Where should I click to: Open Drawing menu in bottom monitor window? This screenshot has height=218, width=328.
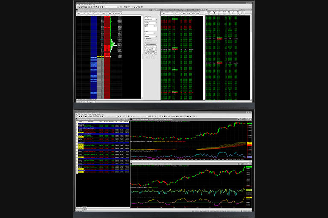click(x=94, y=114)
